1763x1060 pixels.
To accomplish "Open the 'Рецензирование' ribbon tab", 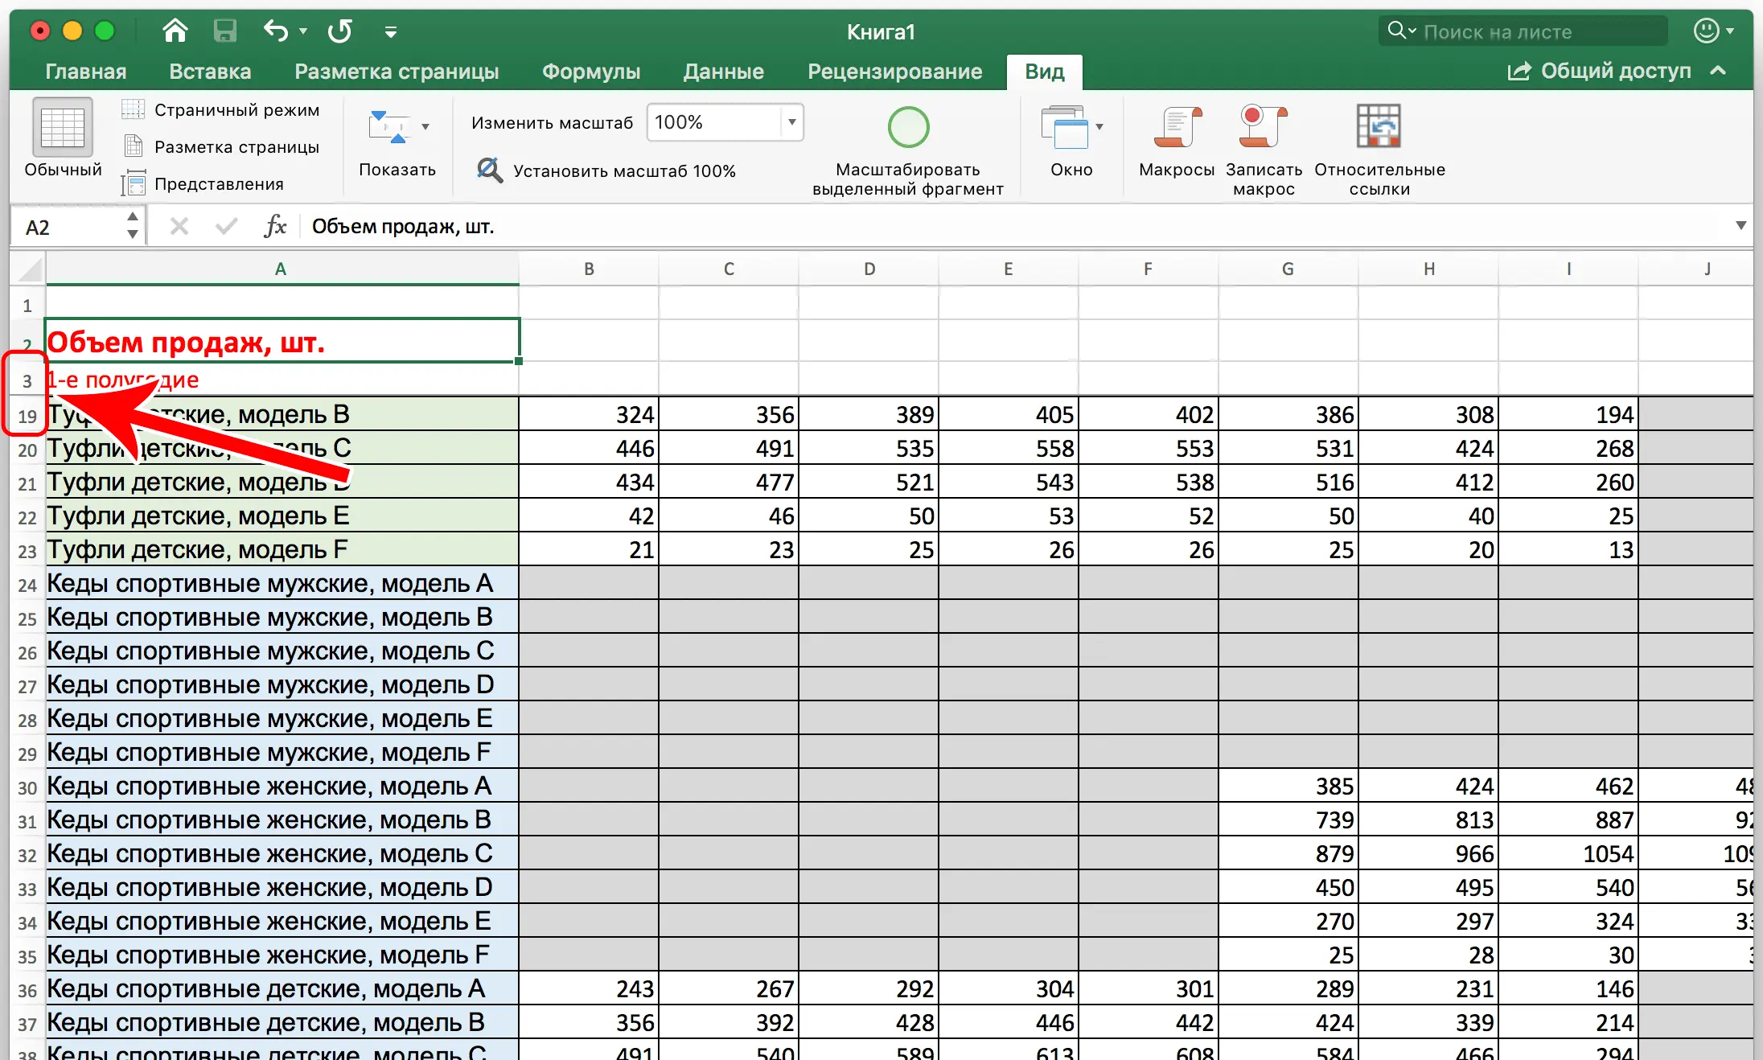I will (x=895, y=72).
